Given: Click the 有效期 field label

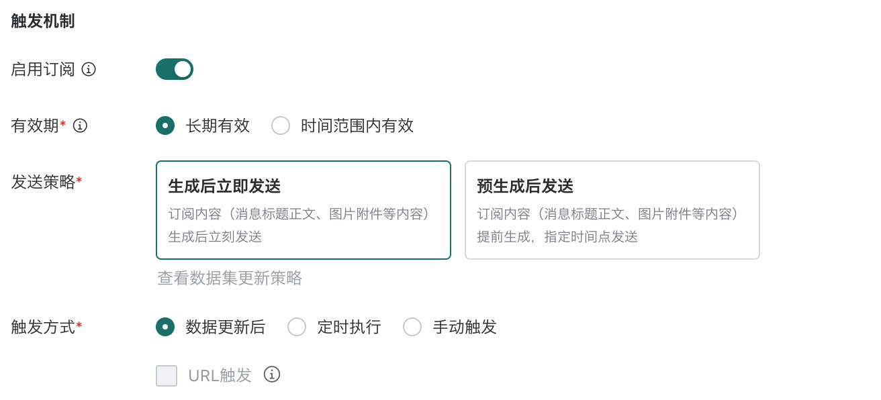Looking at the screenshot, I should pyautogui.click(x=35, y=126).
